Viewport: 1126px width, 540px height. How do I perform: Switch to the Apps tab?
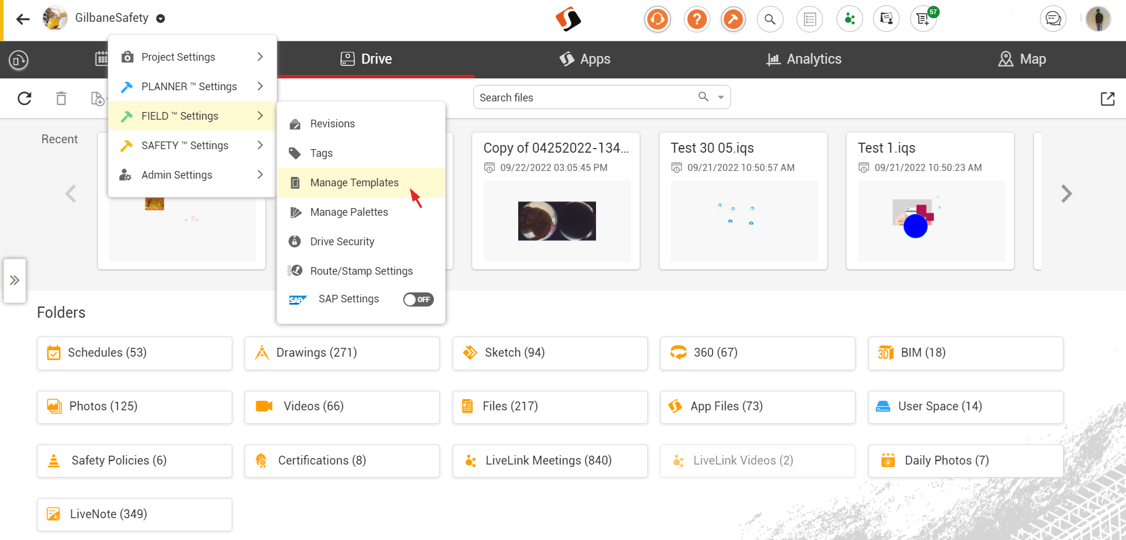click(x=585, y=59)
